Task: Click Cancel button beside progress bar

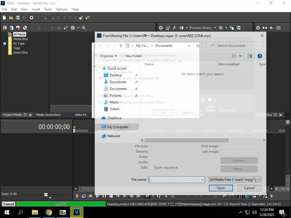Action: pos(9,204)
